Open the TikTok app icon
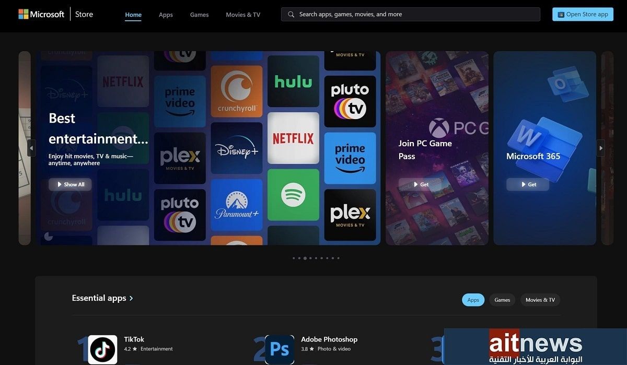Viewport: 627px width, 365px height. pyautogui.click(x=102, y=349)
